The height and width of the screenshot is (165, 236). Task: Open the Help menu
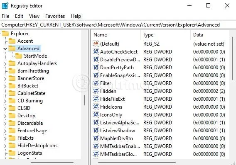[76, 16]
